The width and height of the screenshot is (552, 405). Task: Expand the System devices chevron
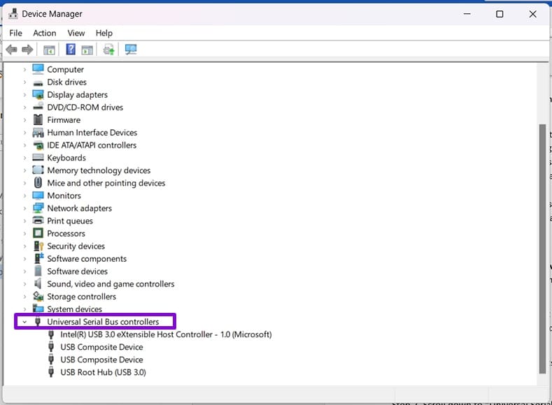[24, 309]
